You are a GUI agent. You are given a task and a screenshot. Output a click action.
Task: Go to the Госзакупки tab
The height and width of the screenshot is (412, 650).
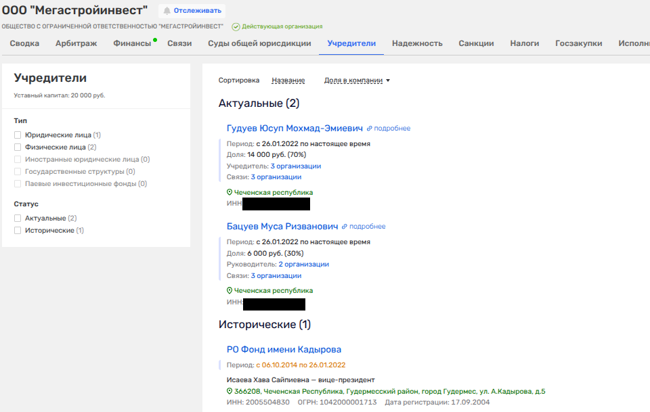(578, 43)
